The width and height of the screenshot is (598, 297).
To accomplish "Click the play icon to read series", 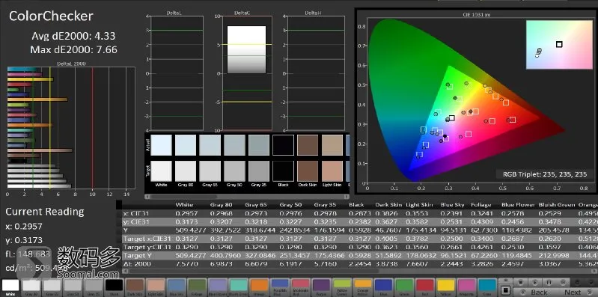I will click(535, 283).
